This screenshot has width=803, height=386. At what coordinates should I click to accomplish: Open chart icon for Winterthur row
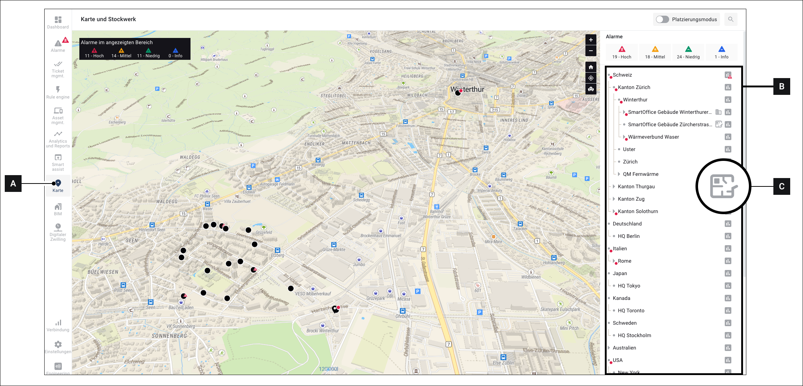tap(728, 100)
